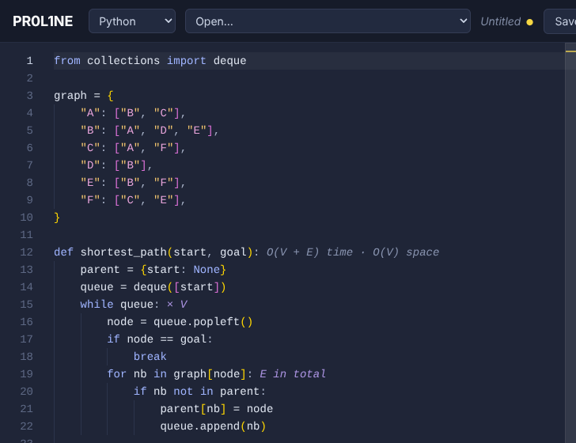Click line number 1 in the gutter

pyautogui.click(x=30, y=61)
